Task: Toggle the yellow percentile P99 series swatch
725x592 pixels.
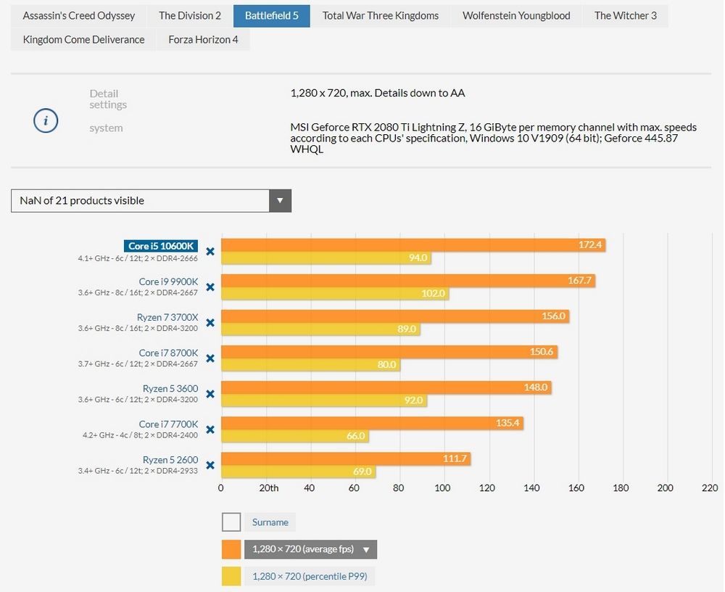Action: pos(231,576)
